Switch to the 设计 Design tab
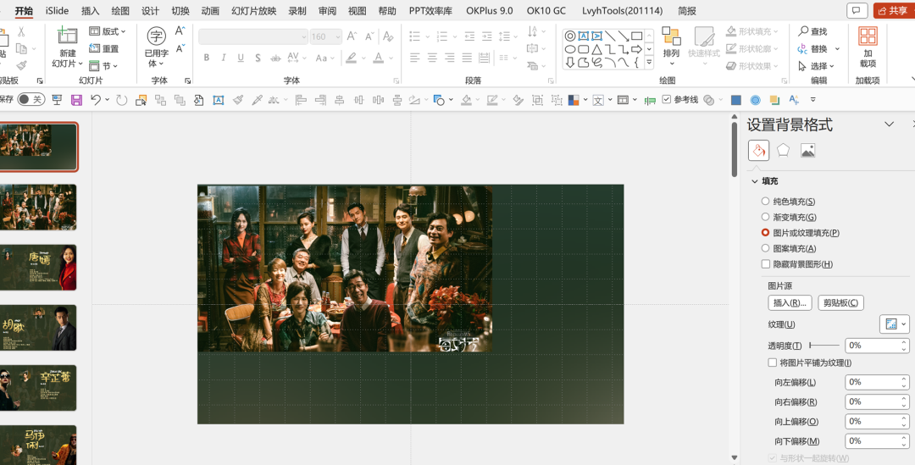This screenshot has height=465, width=915. tap(151, 10)
